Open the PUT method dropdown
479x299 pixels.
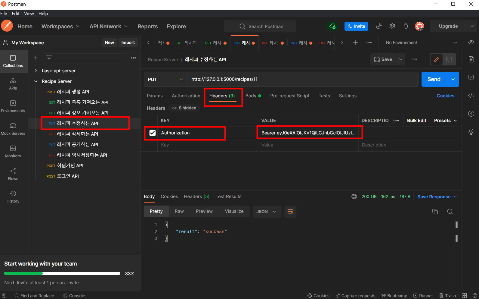tap(165, 79)
